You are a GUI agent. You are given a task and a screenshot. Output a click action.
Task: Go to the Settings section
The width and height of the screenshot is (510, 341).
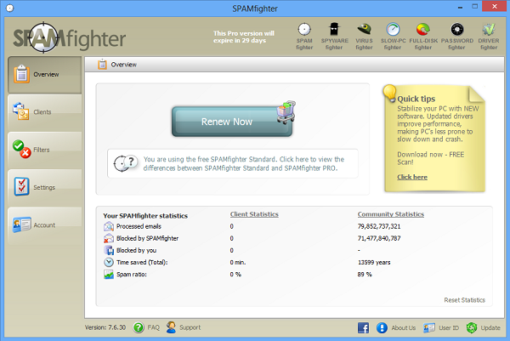point(44,188)
